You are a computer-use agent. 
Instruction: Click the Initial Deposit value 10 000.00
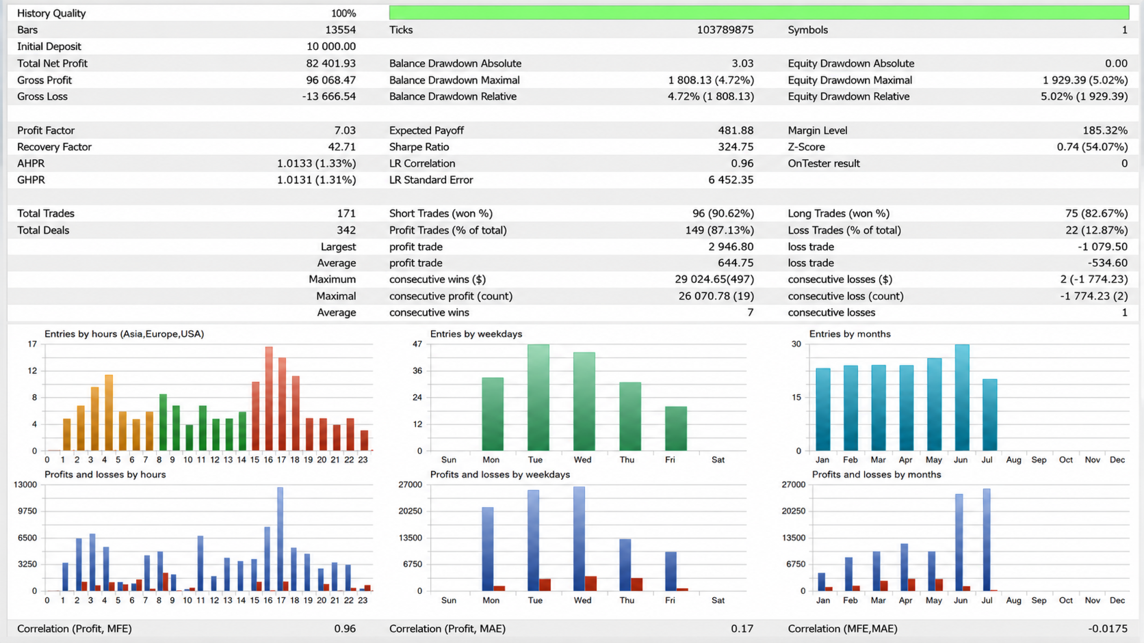[331, 46]
